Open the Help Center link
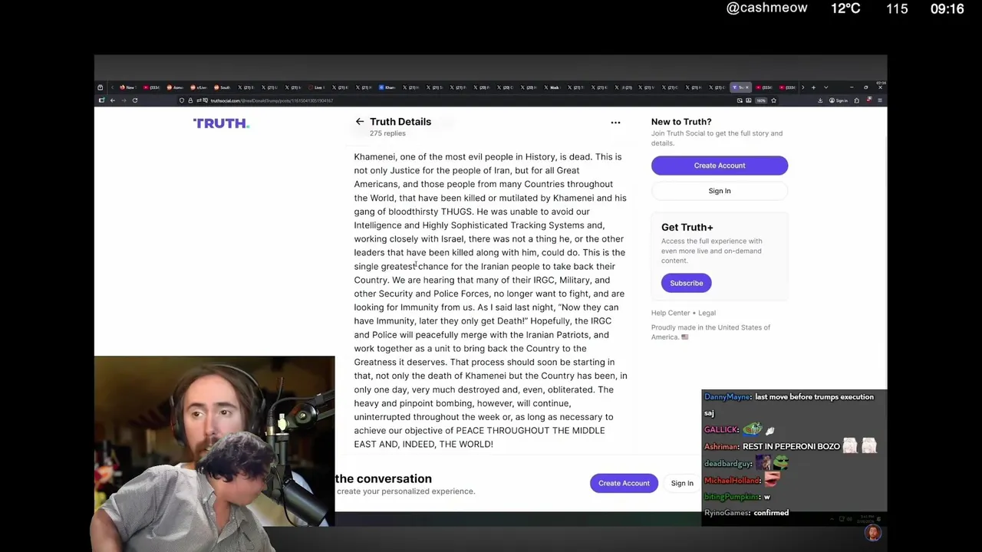982x552 pixels. pyautogui.click(x=671, y=313)
